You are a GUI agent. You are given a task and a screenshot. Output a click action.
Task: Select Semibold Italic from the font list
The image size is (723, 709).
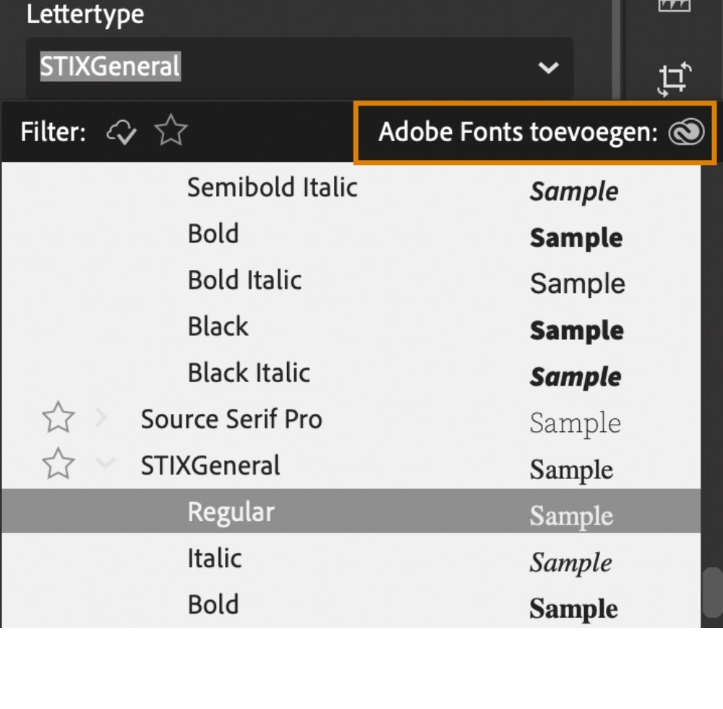coord(273,187)
